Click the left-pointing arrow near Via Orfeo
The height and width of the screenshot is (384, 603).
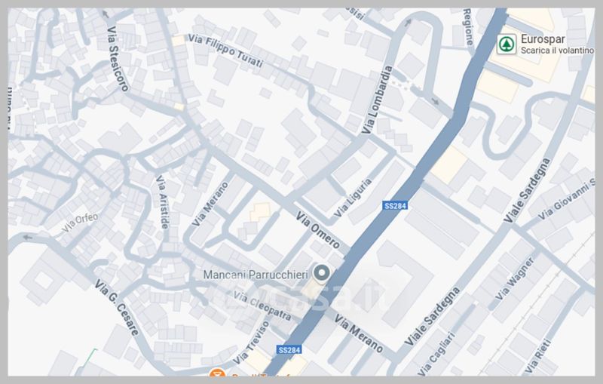tap(27, 238)
